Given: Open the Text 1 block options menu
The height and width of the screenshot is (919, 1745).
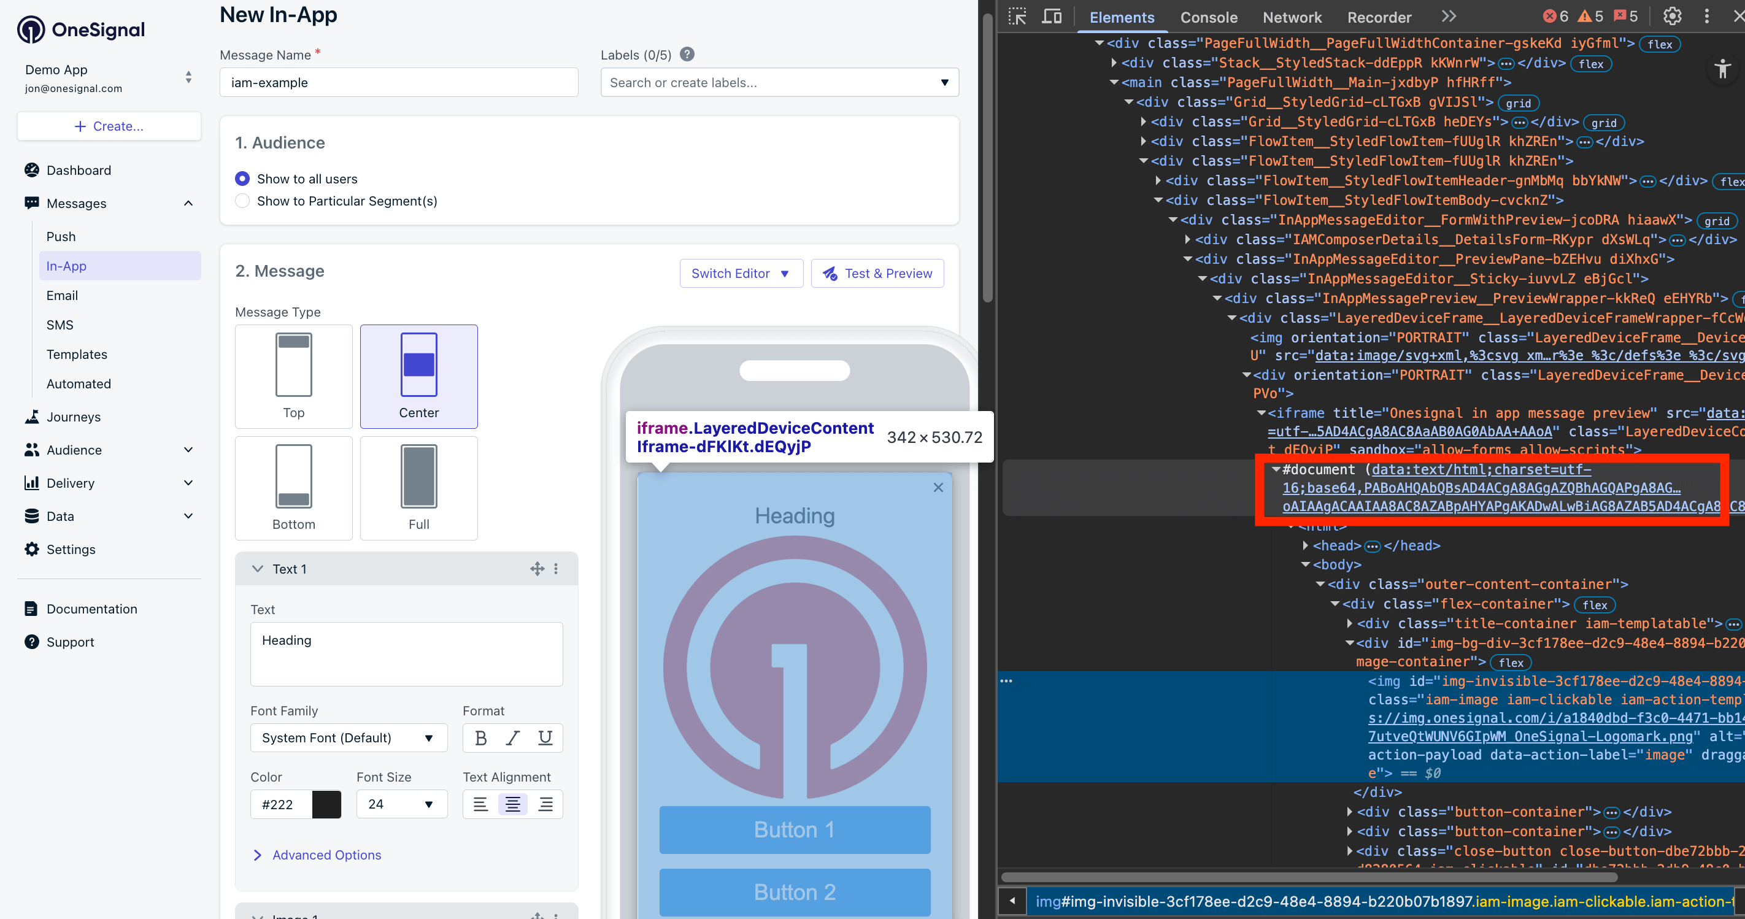Looking at the screenshot, I should [x=556, y=569].
